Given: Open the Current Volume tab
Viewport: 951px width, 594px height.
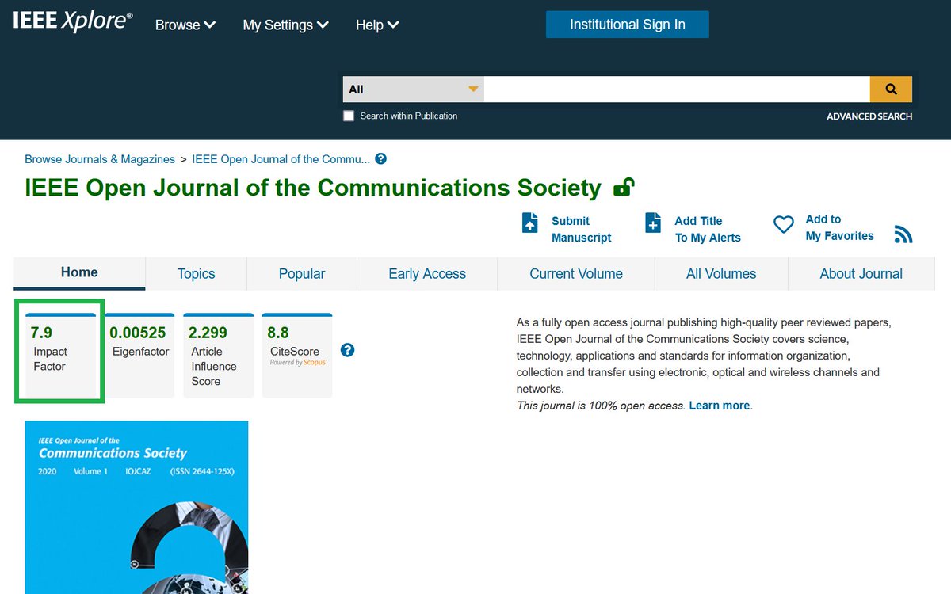Looking at the screenshot, I should coord(576,274).
